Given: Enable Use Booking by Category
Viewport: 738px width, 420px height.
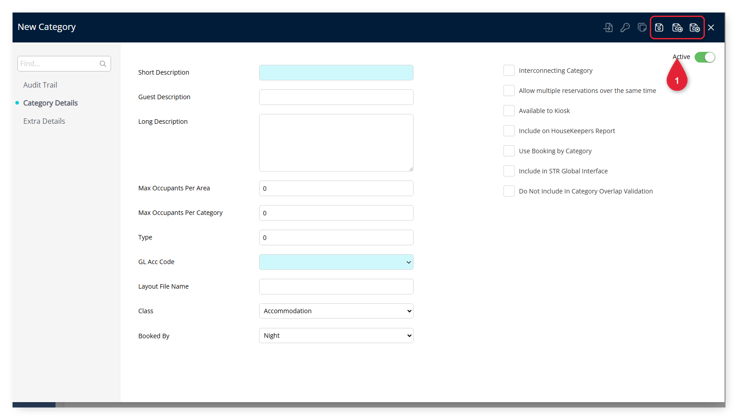Looking at the screenshot, I should click(x=509, y=151).
